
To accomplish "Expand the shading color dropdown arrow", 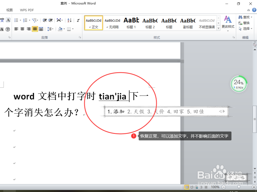I will pos(64,29).
